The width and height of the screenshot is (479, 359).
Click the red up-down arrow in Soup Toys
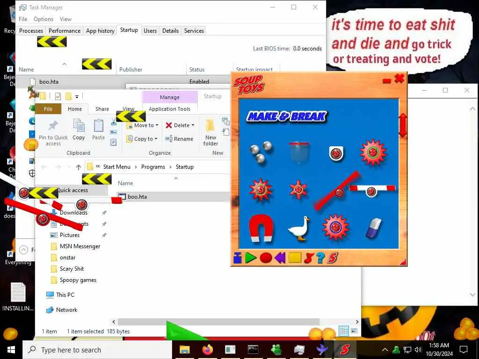click(x=403, y=125)
